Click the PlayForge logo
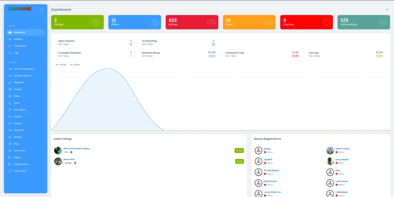Viewport: 394px width, 197px height. click(x=20, y=9)
